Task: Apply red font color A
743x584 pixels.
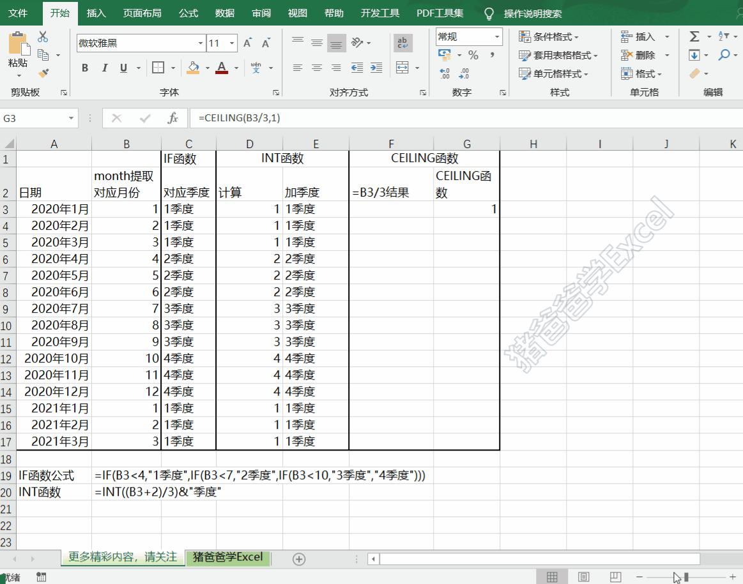Action: click(221, 68)
